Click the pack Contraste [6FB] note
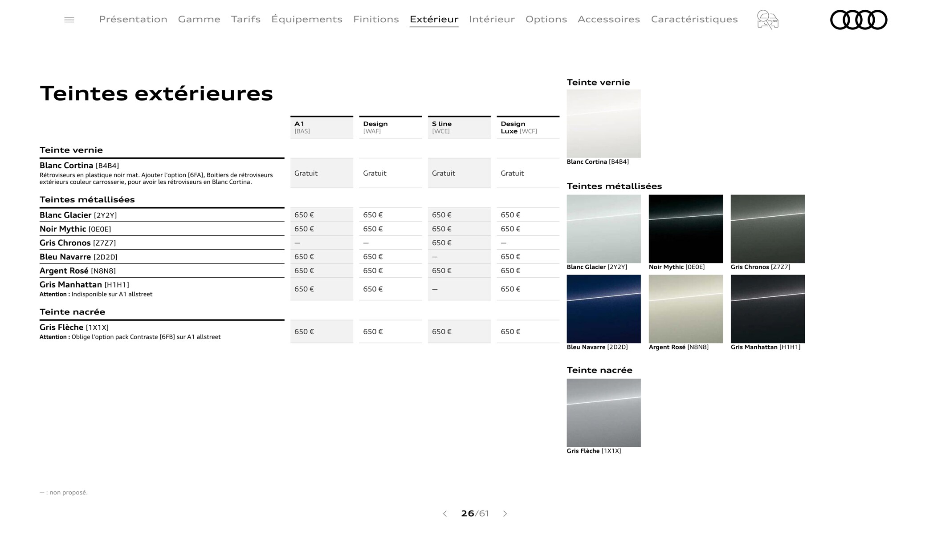The height and width of the screenshot is (534, 950). coord(130,337)
